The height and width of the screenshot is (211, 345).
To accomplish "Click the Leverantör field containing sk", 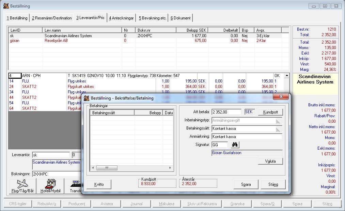I will coord(51,155).
